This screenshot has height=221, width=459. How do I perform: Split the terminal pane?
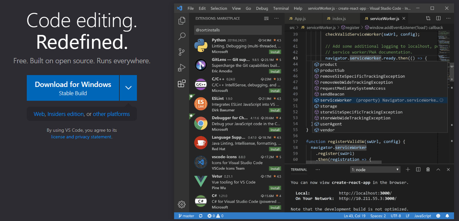(418, 169)
